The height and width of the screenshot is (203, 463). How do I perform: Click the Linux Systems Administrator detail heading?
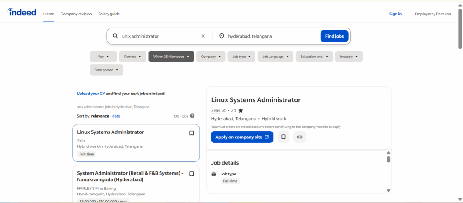coord(256,100)
